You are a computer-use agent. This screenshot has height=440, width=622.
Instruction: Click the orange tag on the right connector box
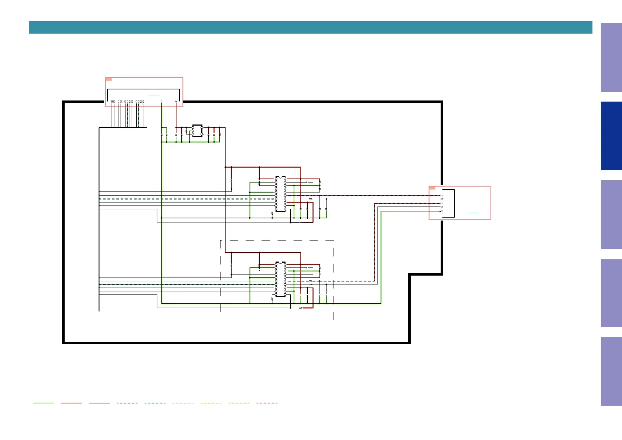[432, 188]
